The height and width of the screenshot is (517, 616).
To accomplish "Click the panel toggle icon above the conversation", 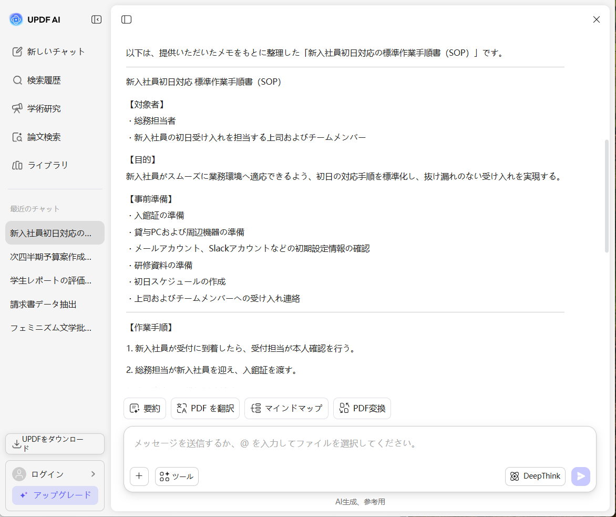I will (126, 19).
